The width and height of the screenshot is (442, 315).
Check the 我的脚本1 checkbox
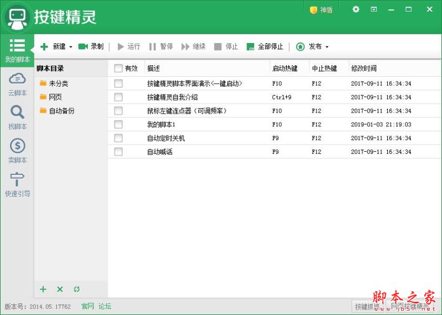[118, 125]
